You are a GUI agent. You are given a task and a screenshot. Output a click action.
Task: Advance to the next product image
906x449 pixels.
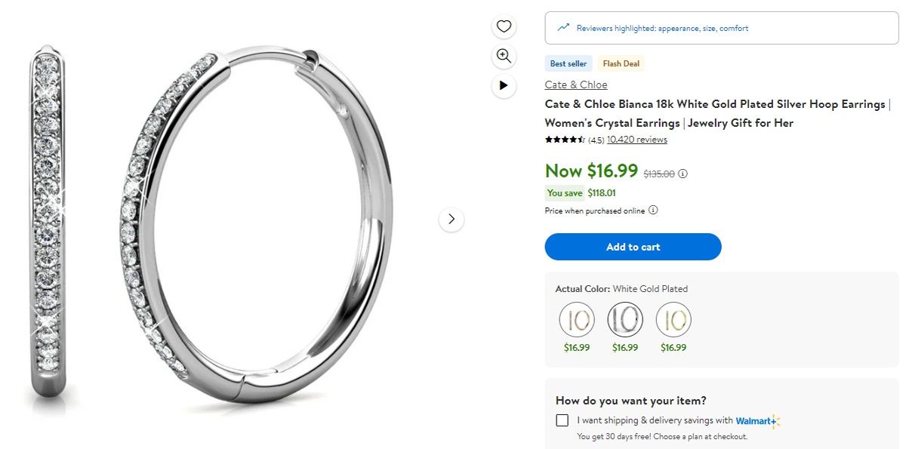pyautogui.click(x=451, y=219)
